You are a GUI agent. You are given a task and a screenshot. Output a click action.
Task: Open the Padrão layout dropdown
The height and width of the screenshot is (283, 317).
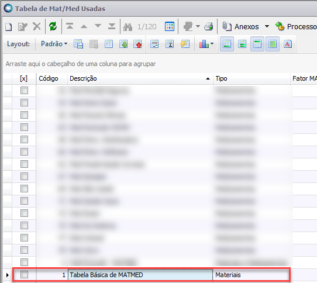[54, 44]
